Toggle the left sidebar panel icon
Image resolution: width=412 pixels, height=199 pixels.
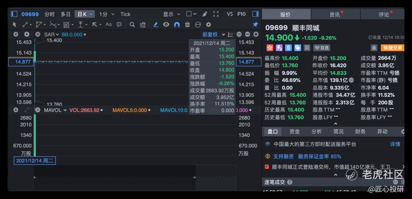coord(14,14)
